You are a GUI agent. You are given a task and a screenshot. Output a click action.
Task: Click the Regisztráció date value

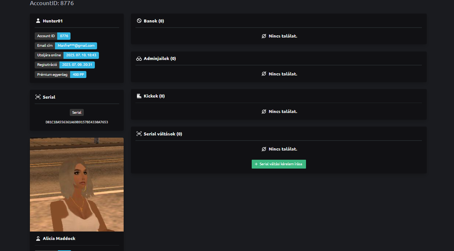coord(77,65)
